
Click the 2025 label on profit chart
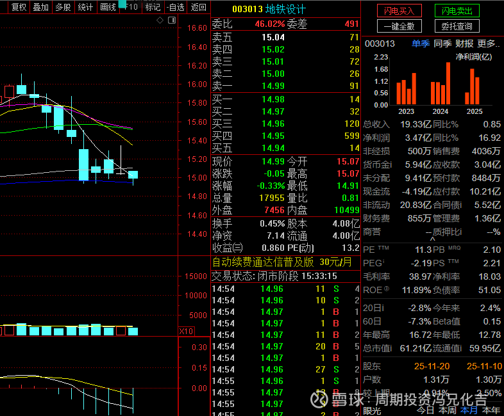click(475, 111)
